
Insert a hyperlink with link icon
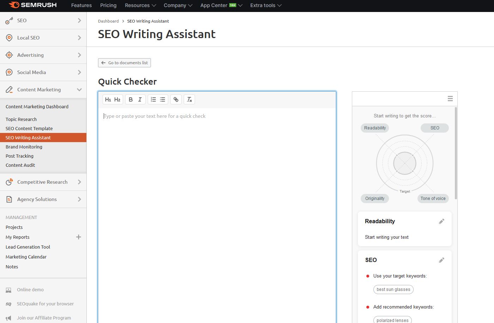(x=176, y=99)
